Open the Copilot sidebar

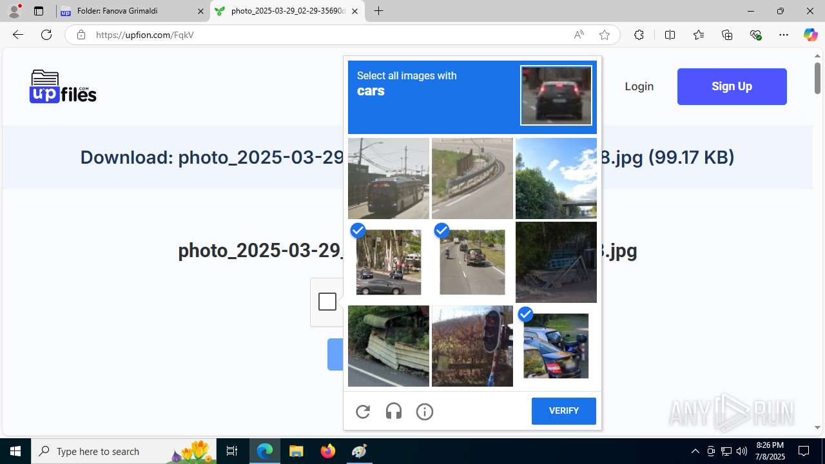[x=810, y=35]
